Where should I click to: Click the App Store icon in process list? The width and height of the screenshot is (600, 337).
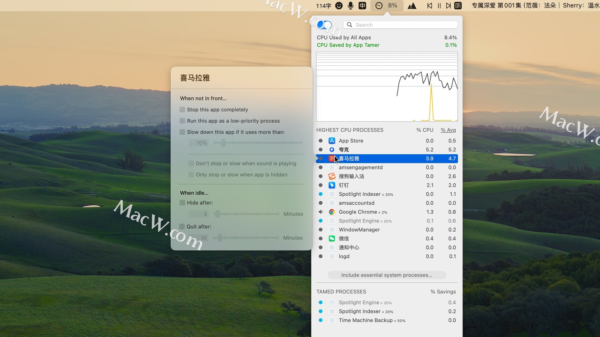[x=332, y=141]
